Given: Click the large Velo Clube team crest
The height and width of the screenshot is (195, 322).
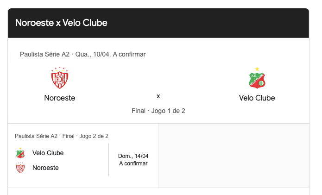Looking at the screenshot, I should (x=257, y=78).
